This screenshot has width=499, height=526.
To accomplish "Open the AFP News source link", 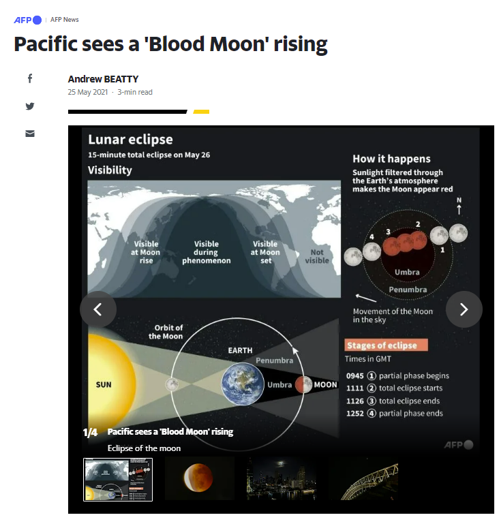I will point(65,20).
